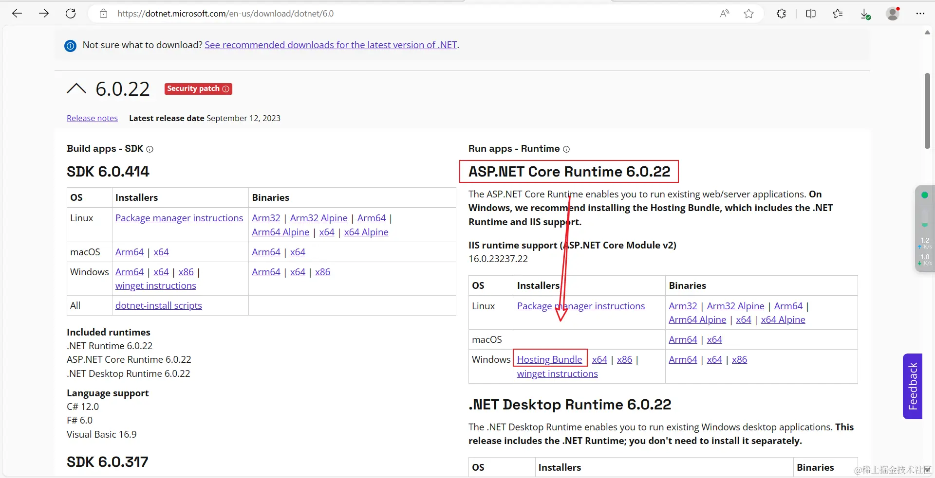This screenshot has width=935, height=478.
Task: Select the text ".NET Desktop Runtime 6.0.22" under Included runtimes
Action: click(129, 373)
